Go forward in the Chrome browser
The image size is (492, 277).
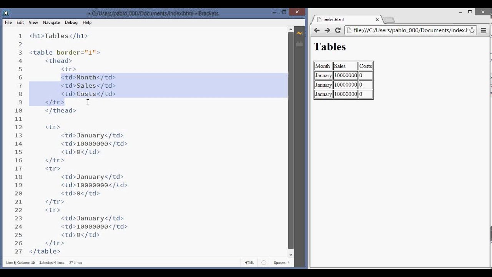coord(327,30)
